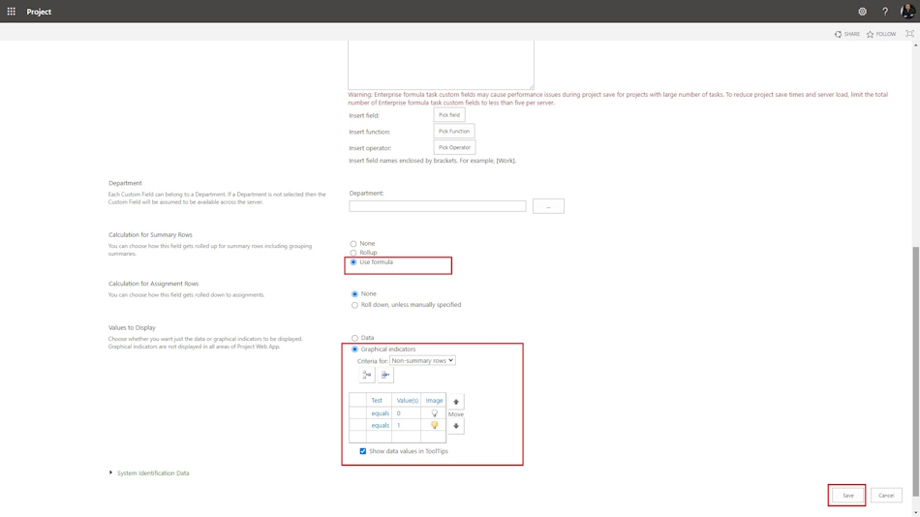The image size is (920, 517).
Task: Click the Project title in header
Action: [x=39, y=12]
